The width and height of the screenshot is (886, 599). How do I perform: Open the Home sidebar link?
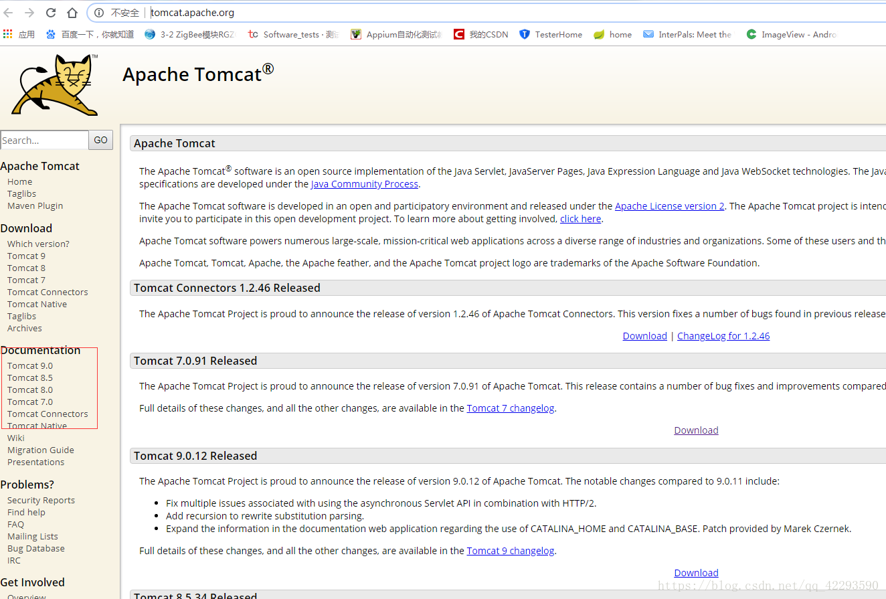19,181
